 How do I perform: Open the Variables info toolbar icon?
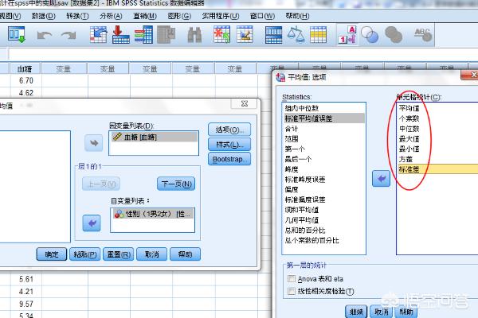coord(143,35)
